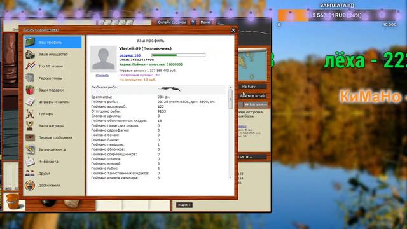Open the Редкие уловы section

(x=53, y=78)
